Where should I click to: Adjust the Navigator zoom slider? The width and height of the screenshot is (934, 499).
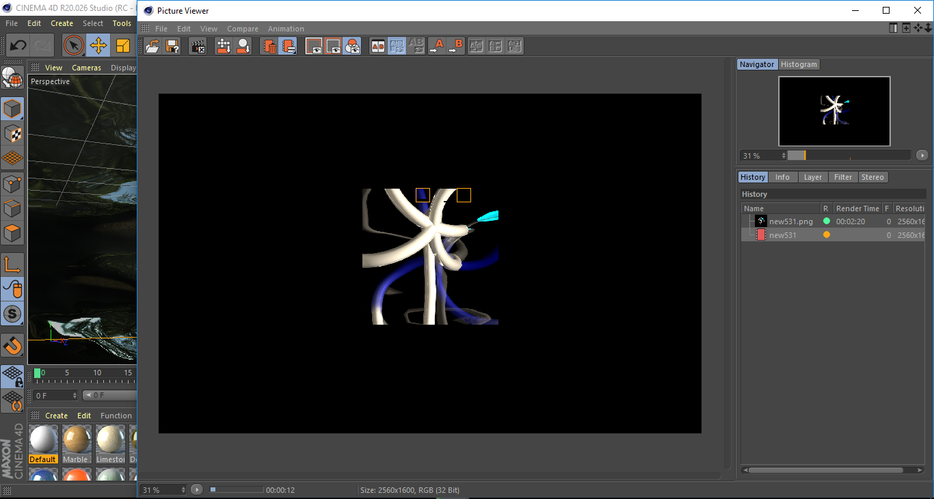[849, 156]
